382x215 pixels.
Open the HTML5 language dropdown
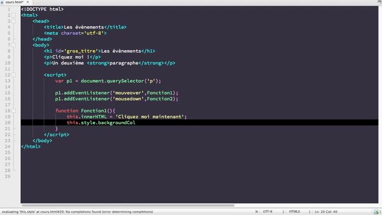pos(300,211)
